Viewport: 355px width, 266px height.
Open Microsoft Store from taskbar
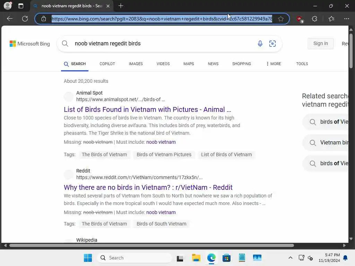pos(226,258)
